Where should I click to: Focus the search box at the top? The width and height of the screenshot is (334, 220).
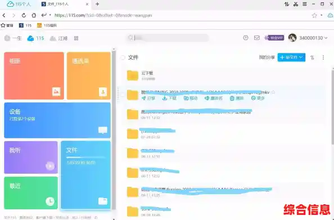[168, 38]
